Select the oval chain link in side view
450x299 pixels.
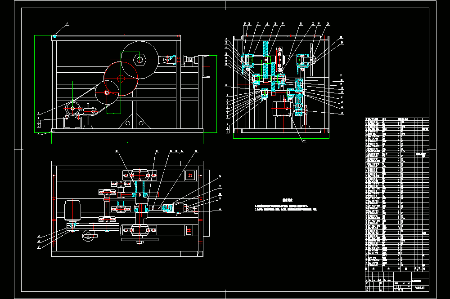(279, 60)
